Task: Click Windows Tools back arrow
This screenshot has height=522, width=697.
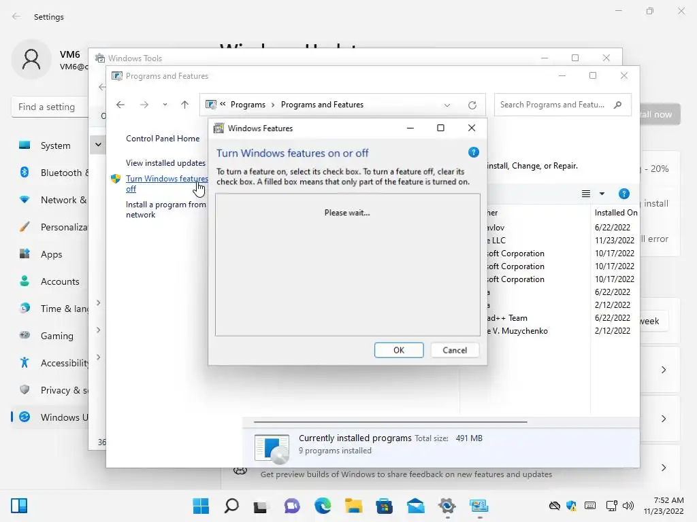Action: point(102,87)
